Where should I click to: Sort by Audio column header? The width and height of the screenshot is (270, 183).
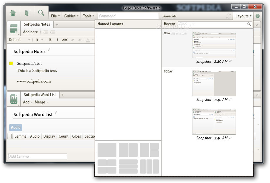pos(35,136)
